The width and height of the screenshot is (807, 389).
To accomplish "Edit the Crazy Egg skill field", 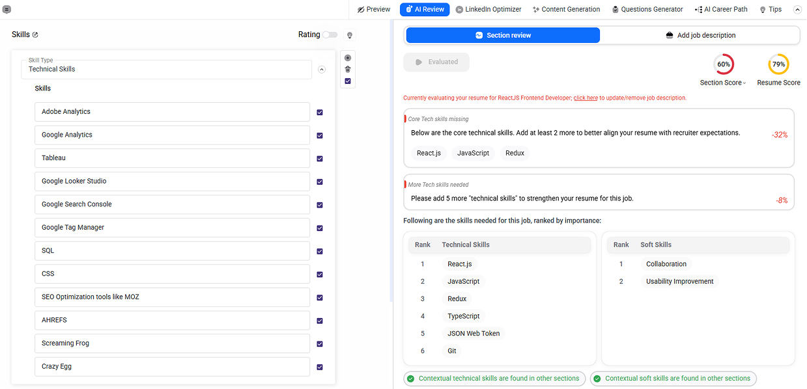I will pos(172,366).
